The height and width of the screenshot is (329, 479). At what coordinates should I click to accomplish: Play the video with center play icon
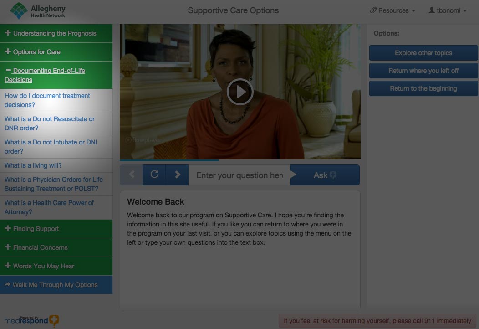coord(240,92)
